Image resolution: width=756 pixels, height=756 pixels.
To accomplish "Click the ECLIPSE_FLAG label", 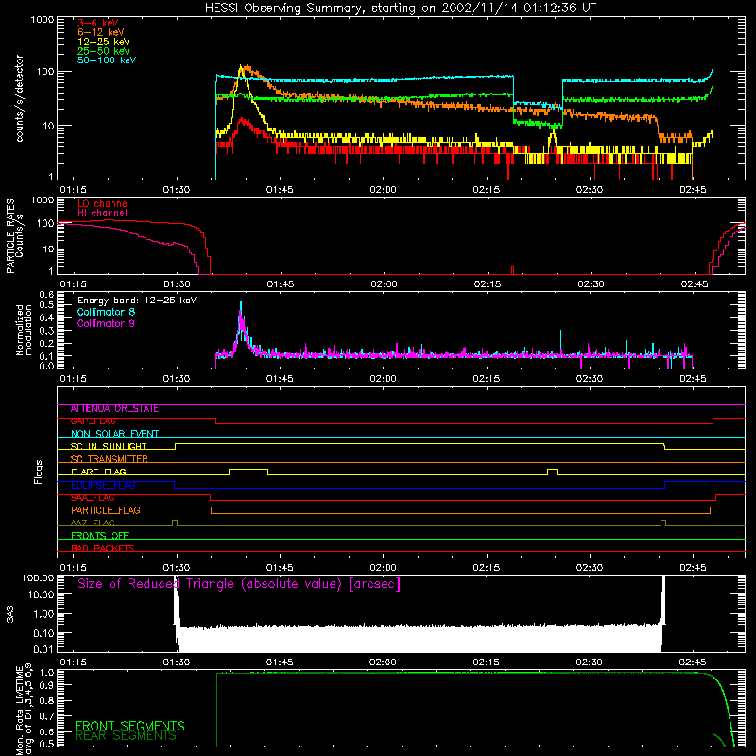I will click(103, 485).
